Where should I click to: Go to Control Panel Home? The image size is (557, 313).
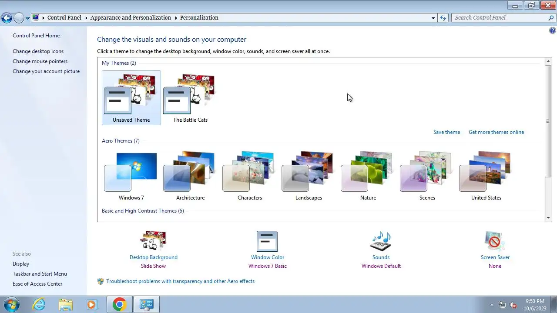point(36,36)
